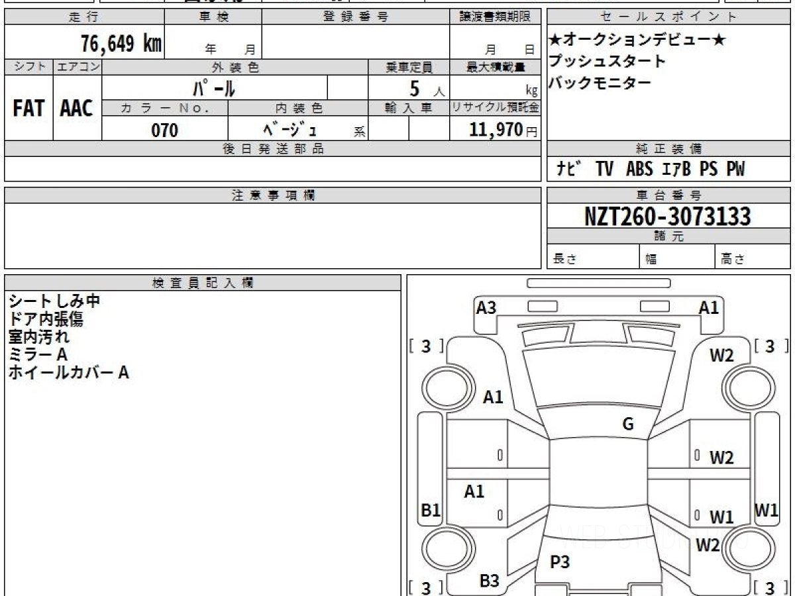Image resolution: width=795 pixels, height=596 pixels.
Task: Click the P3 mark on the diagram
Action: pos(560,563)
